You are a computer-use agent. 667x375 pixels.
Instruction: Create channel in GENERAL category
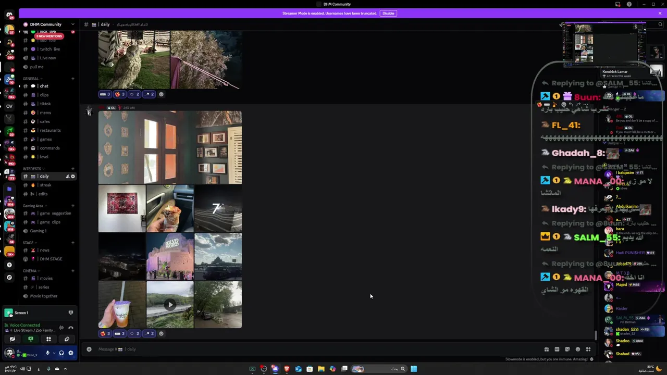pos(72,79)
